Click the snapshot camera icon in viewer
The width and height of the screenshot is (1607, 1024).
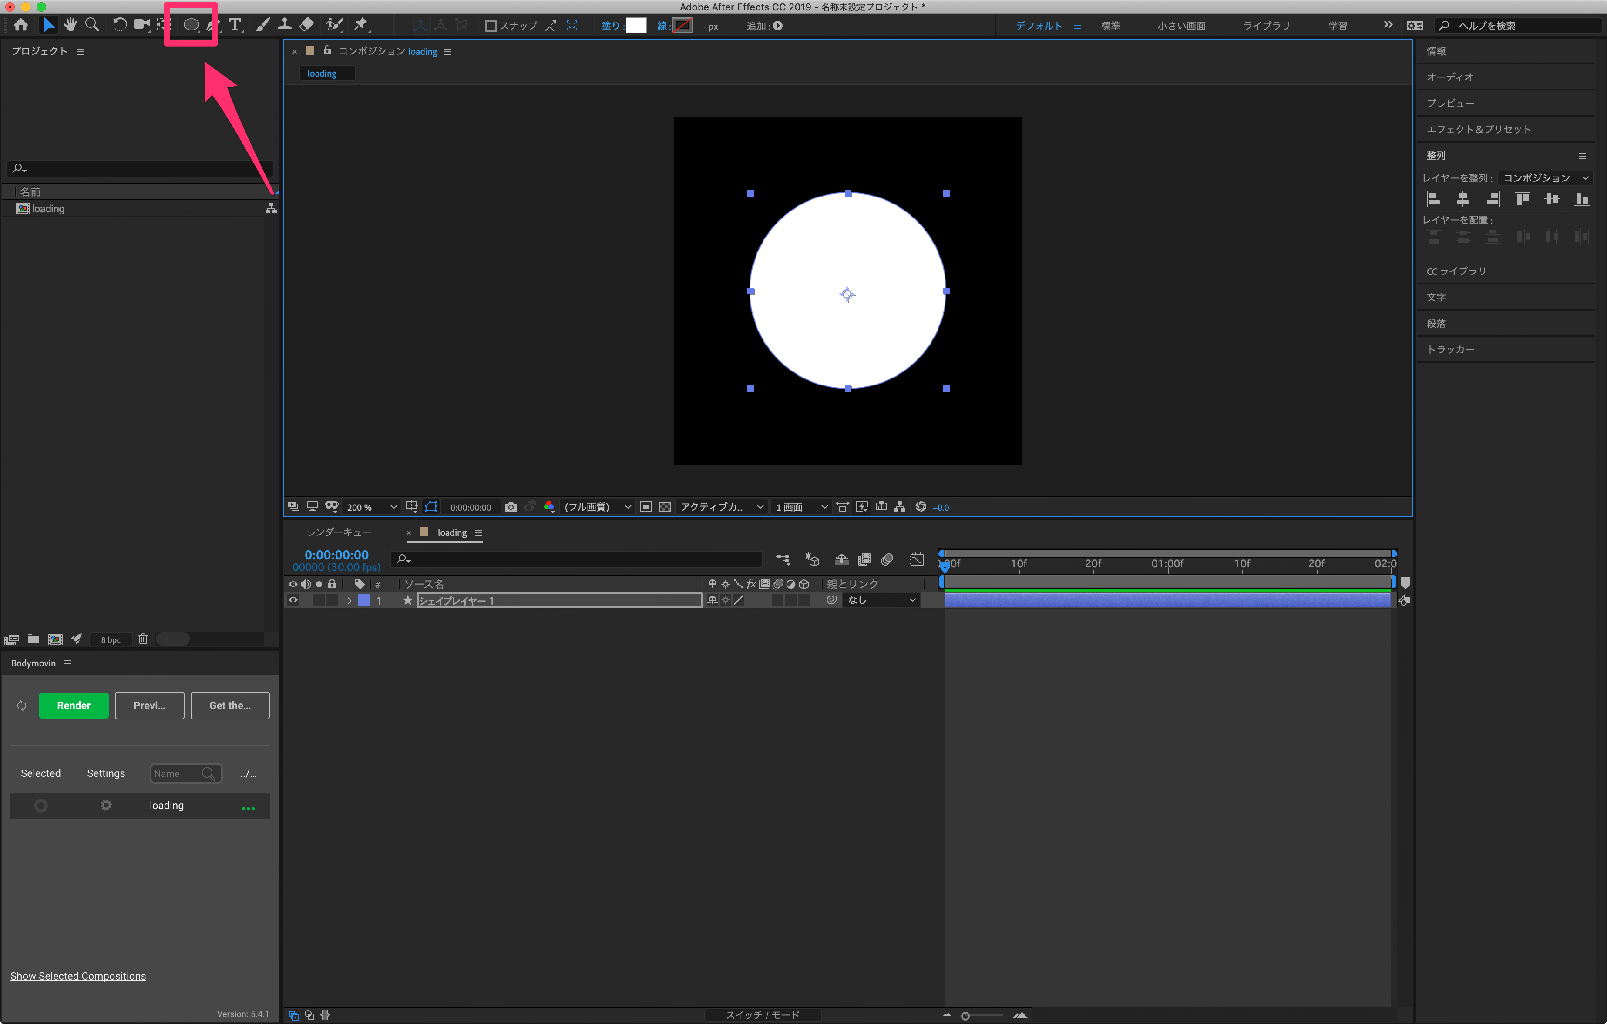click(x=511, y=507)
